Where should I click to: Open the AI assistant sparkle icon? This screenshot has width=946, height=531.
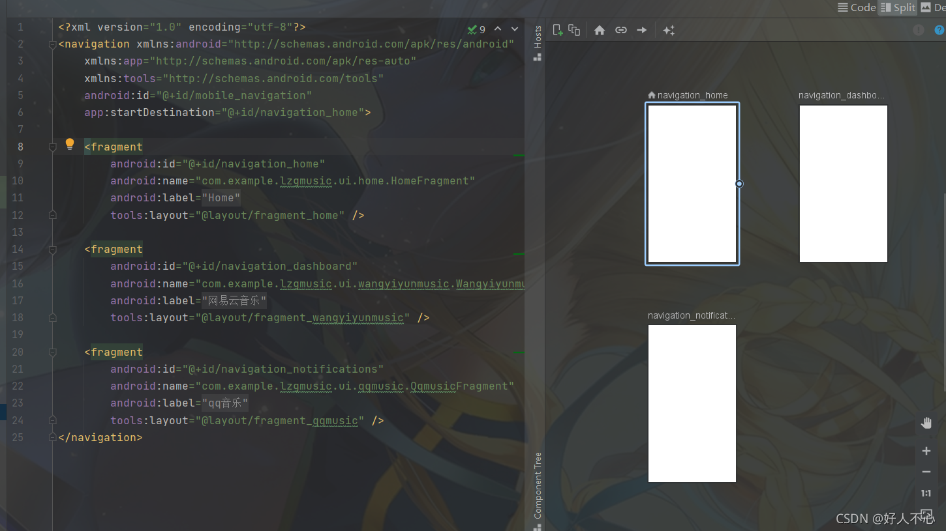(x=668, y=29)
